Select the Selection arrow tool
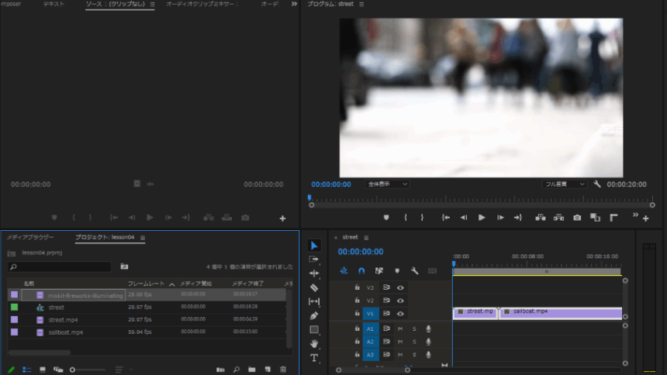This screenshot has height=375, width=667. (314, 246)
